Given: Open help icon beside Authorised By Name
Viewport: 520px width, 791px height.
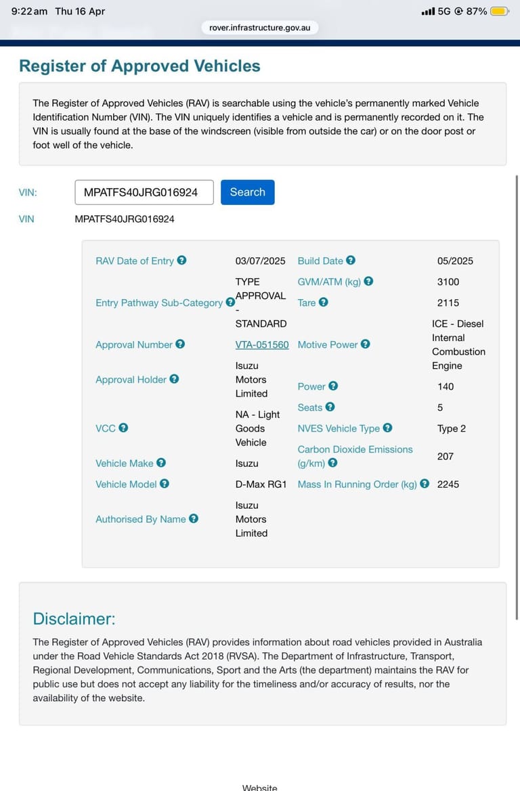Looking at the screenshot, I should tap(194, 518).
